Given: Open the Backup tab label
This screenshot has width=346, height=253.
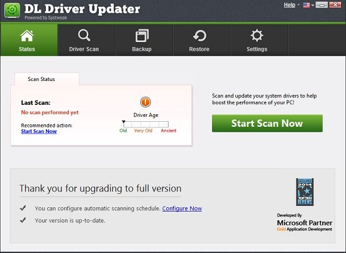Looking at the screenshot, I should coord(142,49).
